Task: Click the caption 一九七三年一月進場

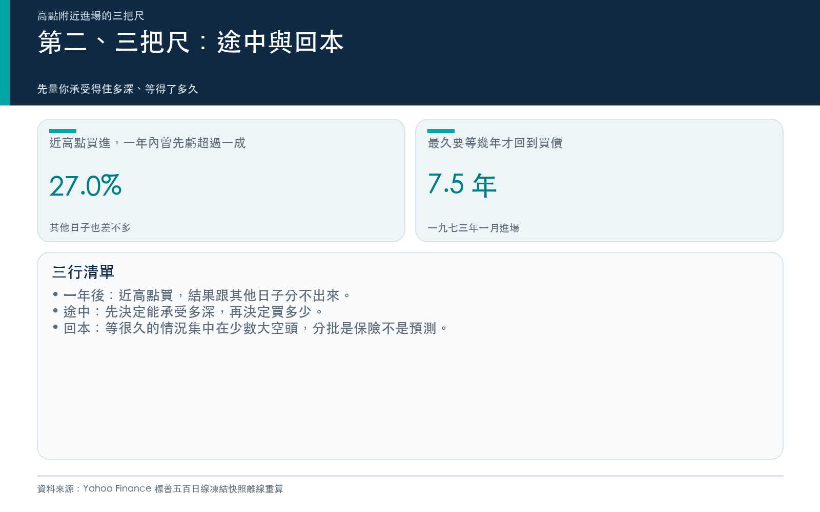Action: (x=474, y=228)
